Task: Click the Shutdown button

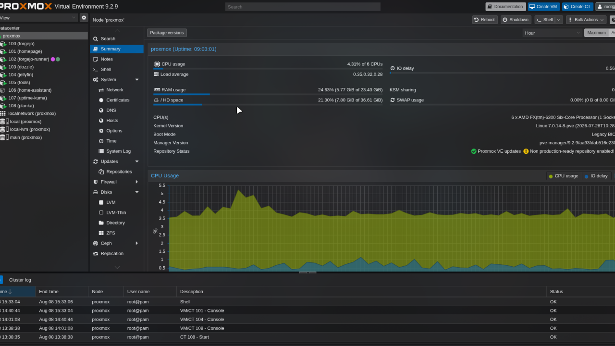Action: [516, 20]
